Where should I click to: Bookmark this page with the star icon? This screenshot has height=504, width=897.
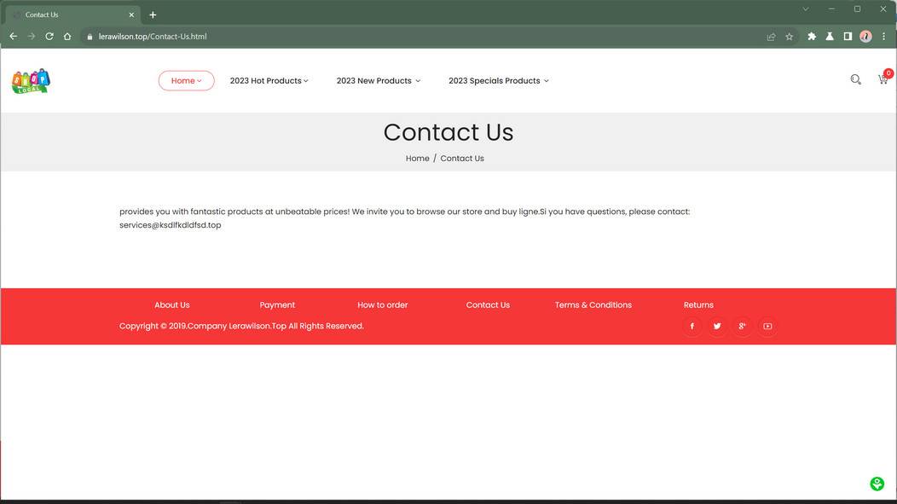(790, 37)
